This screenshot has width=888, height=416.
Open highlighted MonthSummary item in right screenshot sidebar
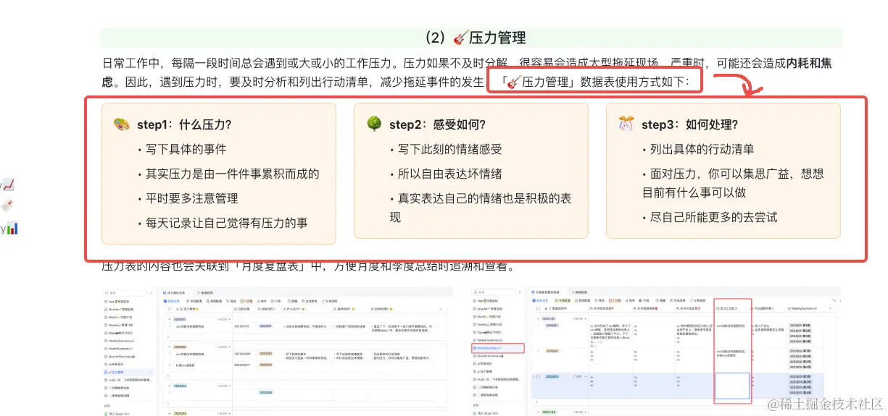[497, 348]
